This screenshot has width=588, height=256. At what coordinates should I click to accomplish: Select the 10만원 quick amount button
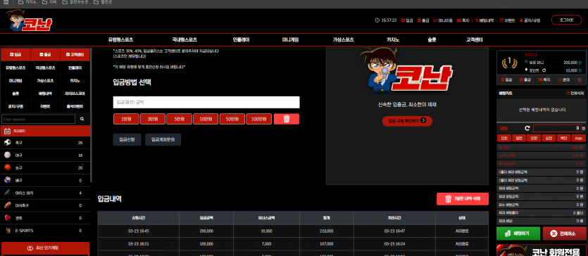206,119
